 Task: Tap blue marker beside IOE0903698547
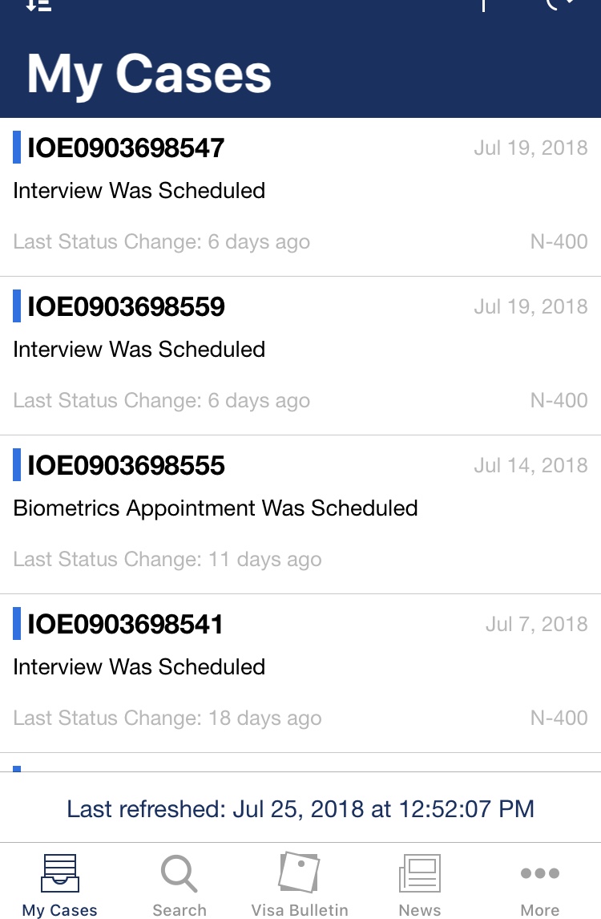(x=17, y=147)
